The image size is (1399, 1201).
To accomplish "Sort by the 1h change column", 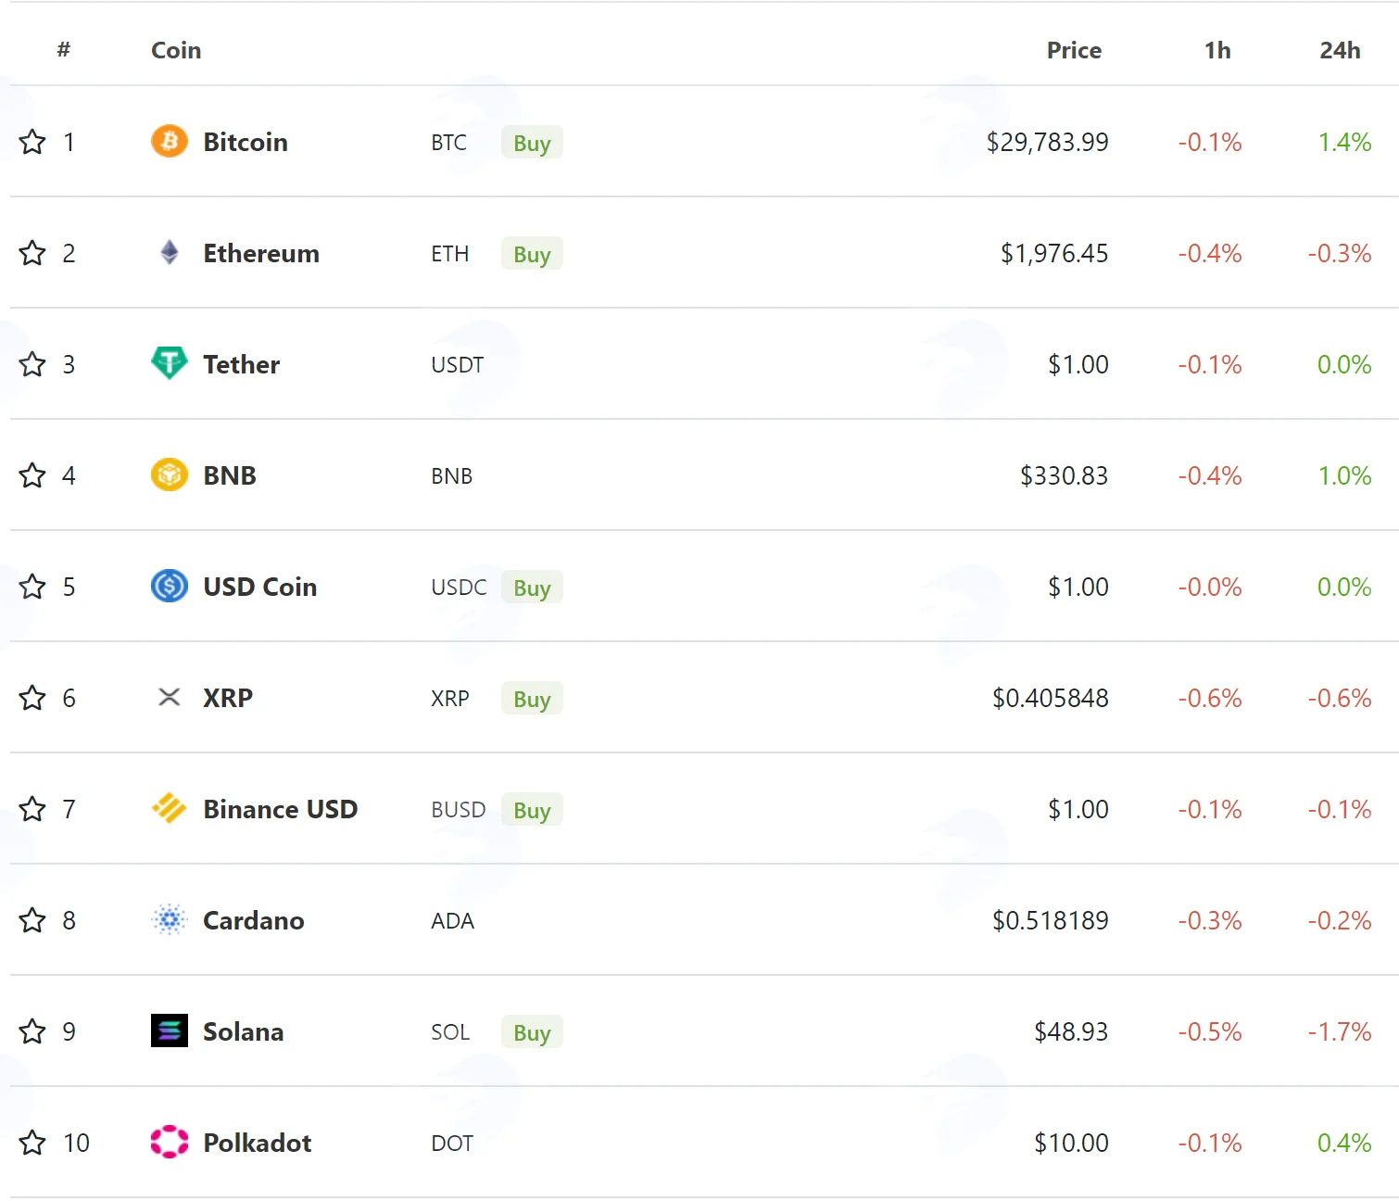I will click(x=1217, y=50).
